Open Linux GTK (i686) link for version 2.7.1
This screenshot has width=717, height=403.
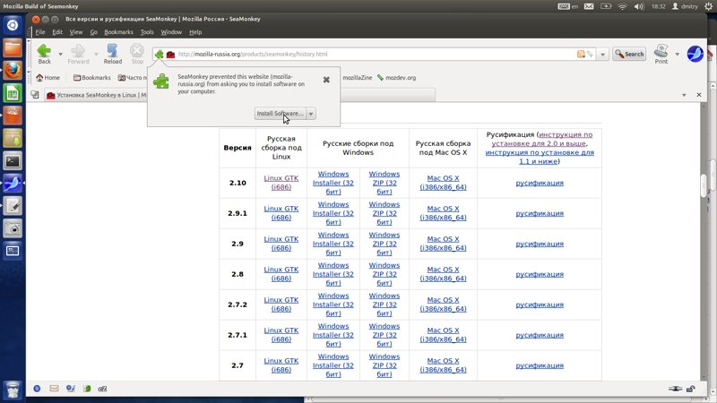point(281,335)
